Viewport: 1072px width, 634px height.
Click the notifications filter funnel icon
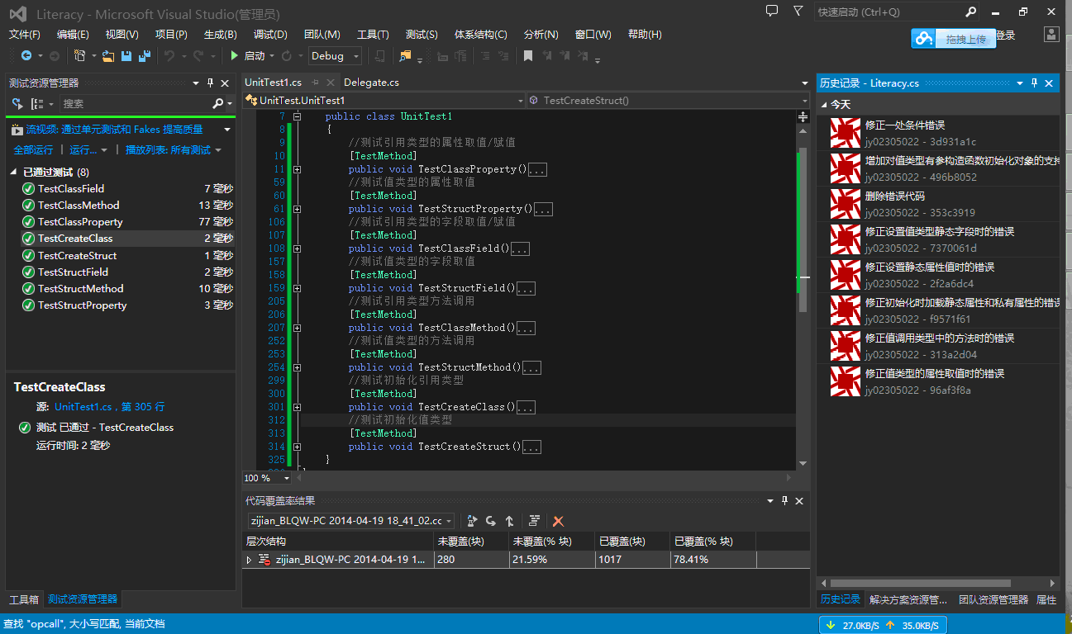coord(797,12)
